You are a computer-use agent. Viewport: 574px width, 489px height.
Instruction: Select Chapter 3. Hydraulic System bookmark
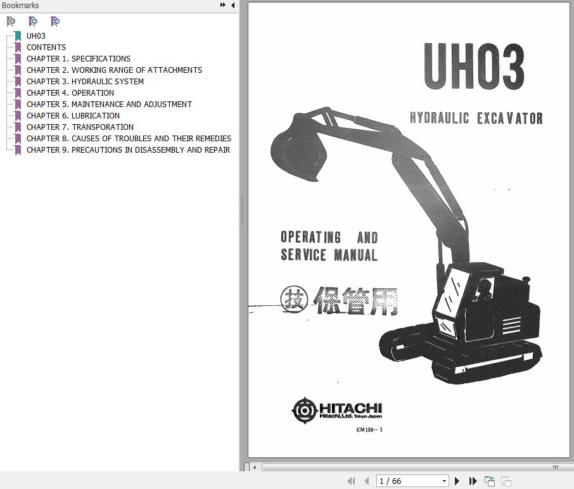85,81
